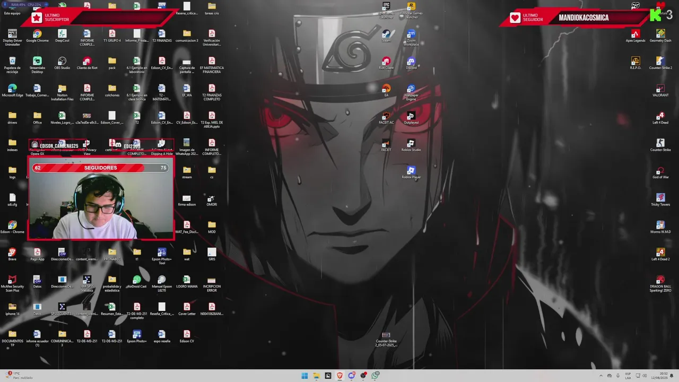Open notifications bell in system tray
The width and height of the screenshot is (679, 382).
click(672, 376)
